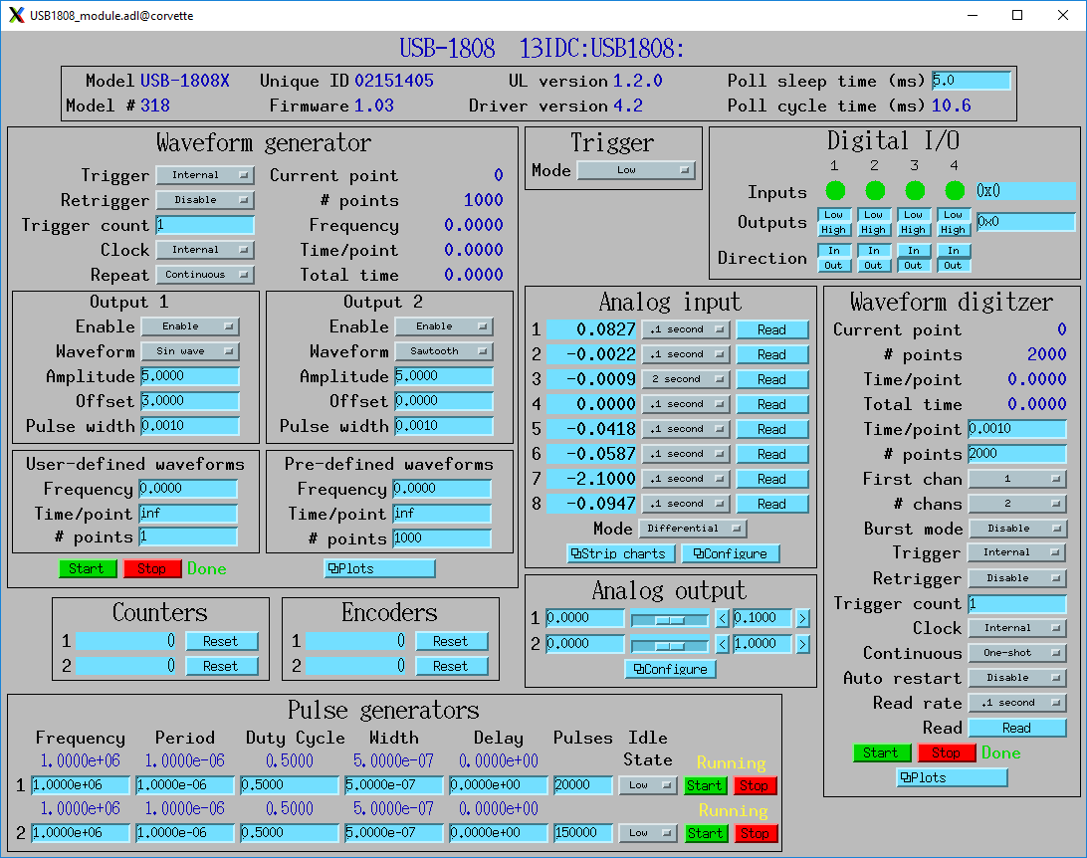Click Output 1 Offset field

190,401
